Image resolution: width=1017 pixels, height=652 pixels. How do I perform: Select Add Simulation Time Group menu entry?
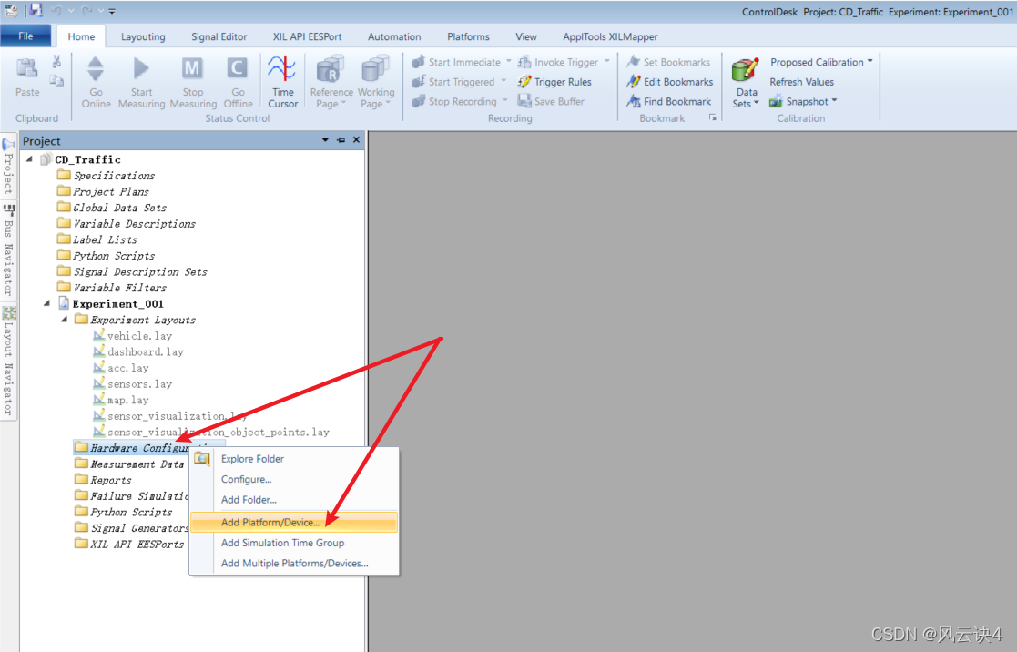(x=282, y=543)
